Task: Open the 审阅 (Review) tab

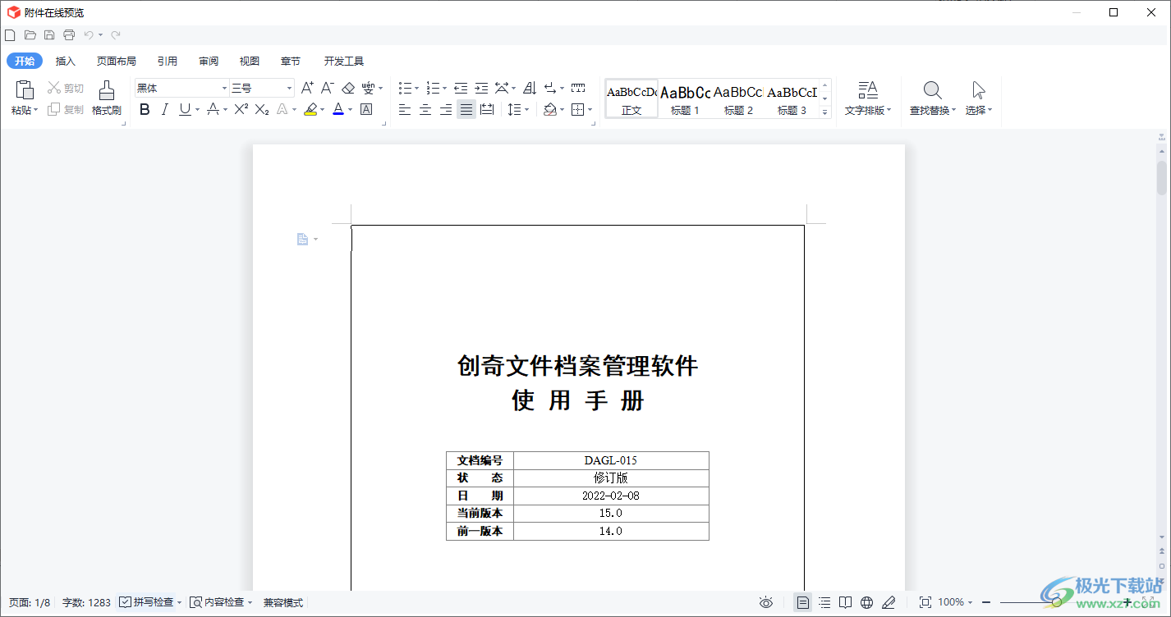Action: (209, 61)
